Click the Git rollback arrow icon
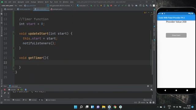The width and height of the screenshot is (196, 110). click(x=132, y=5)
